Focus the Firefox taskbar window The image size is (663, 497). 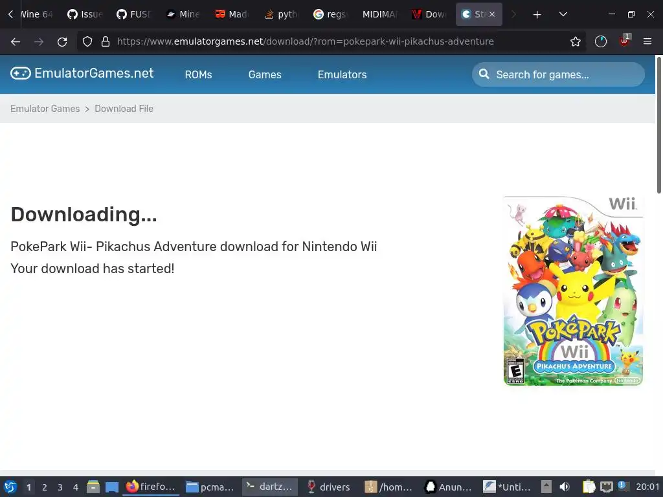[151, 487]
